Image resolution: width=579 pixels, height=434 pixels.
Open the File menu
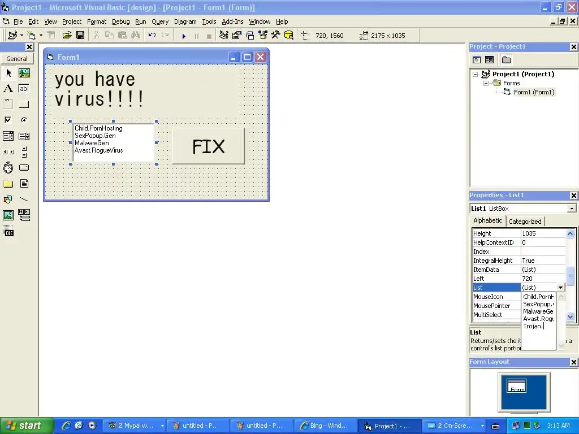click(x=18, y=21)
